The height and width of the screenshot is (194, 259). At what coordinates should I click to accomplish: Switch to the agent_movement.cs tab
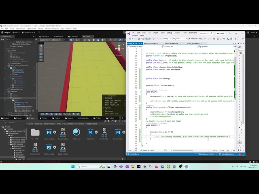tap(151, 43)
